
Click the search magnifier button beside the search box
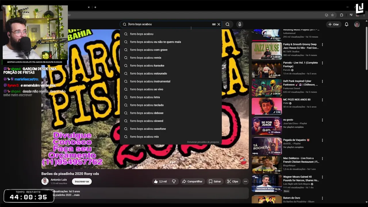click(227, 24)
